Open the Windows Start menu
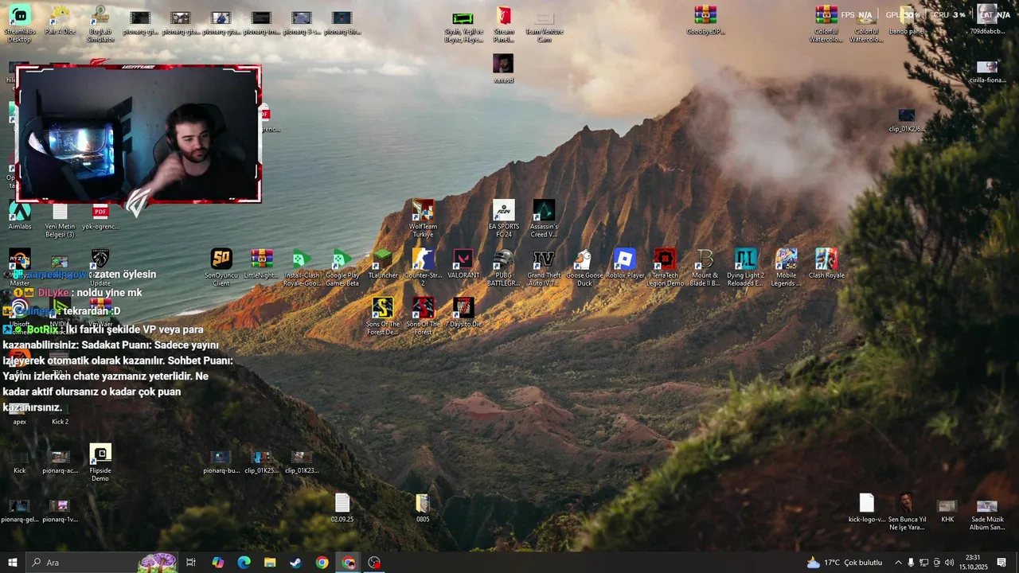 point(13,563)
